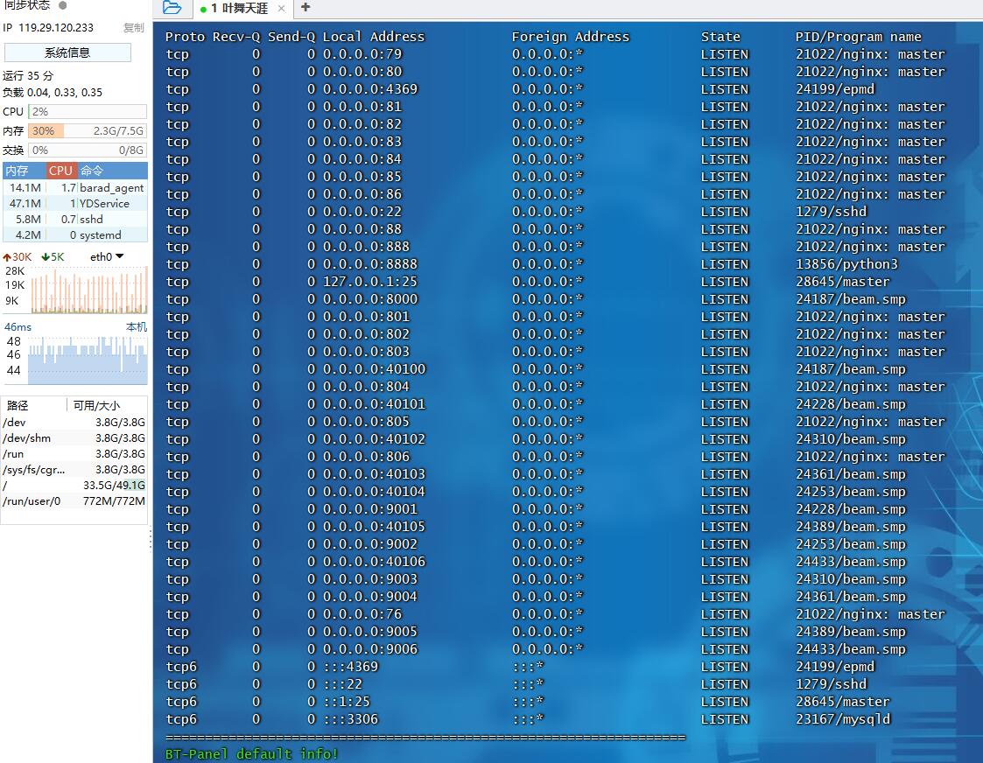The height and width of the screenshot is (763, 983).
Task: Select the /dev/shm disk row
Action: [74, 437]
